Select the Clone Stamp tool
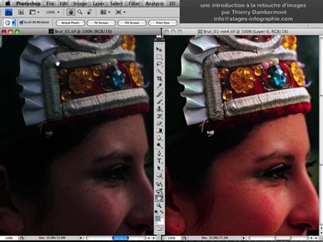The width and height of the screenshot is (323, 242). click(x=159, y=109)
